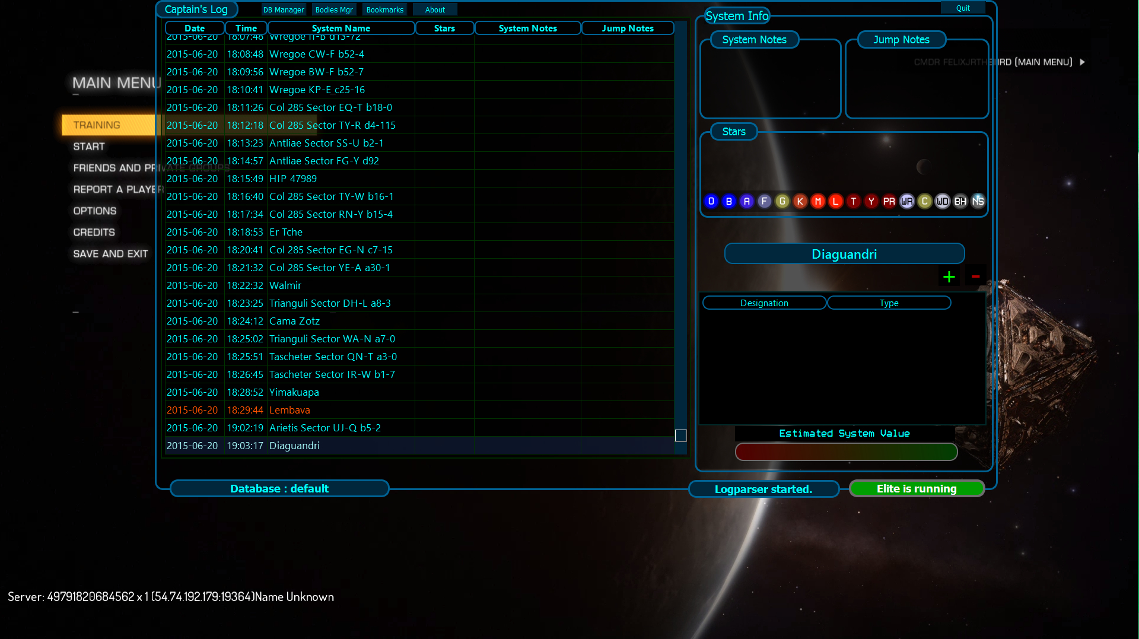This screenshot has width=1139, height=639.
Task: Select the PR proto star icon
Action: [889, 202]
